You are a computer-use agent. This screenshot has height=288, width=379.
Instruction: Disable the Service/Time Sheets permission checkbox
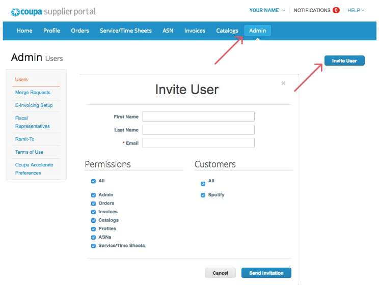coord(93,246)
